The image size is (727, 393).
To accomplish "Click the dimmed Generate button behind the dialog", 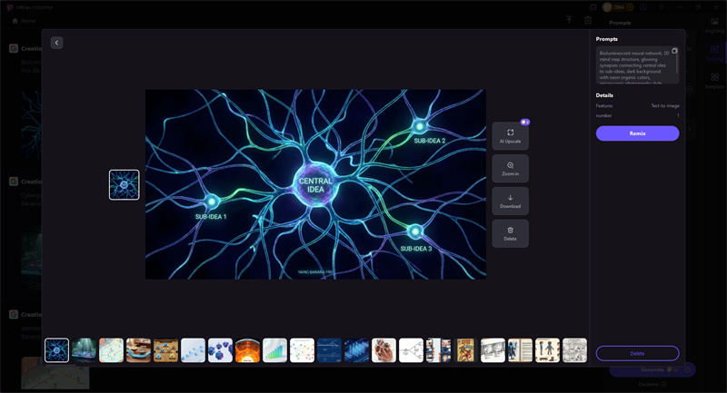I will pos(652,369).
